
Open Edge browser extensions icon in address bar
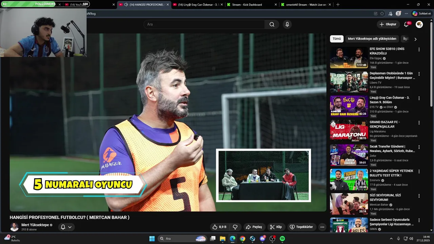pos(375,14)
